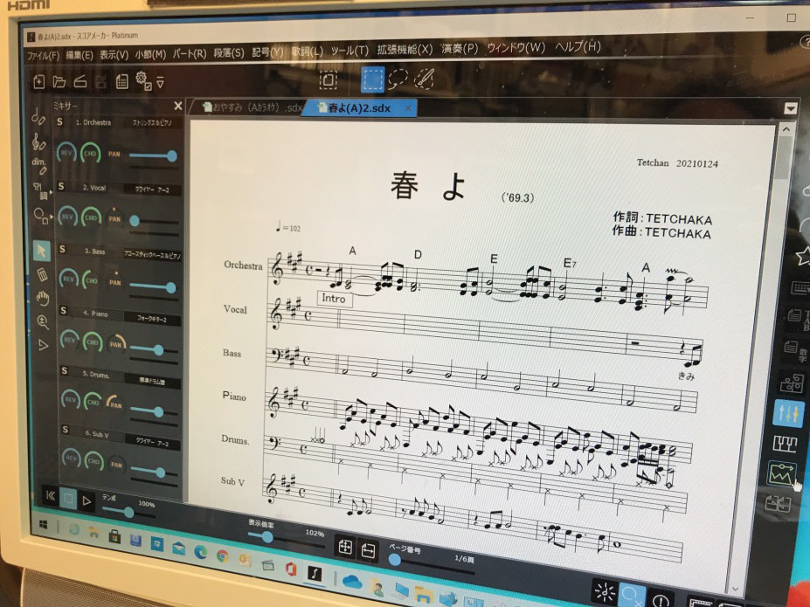This screenshot has height=607, width=810.
Task: Open the 演奏(P) menu
Action: (x=460, y=49)
